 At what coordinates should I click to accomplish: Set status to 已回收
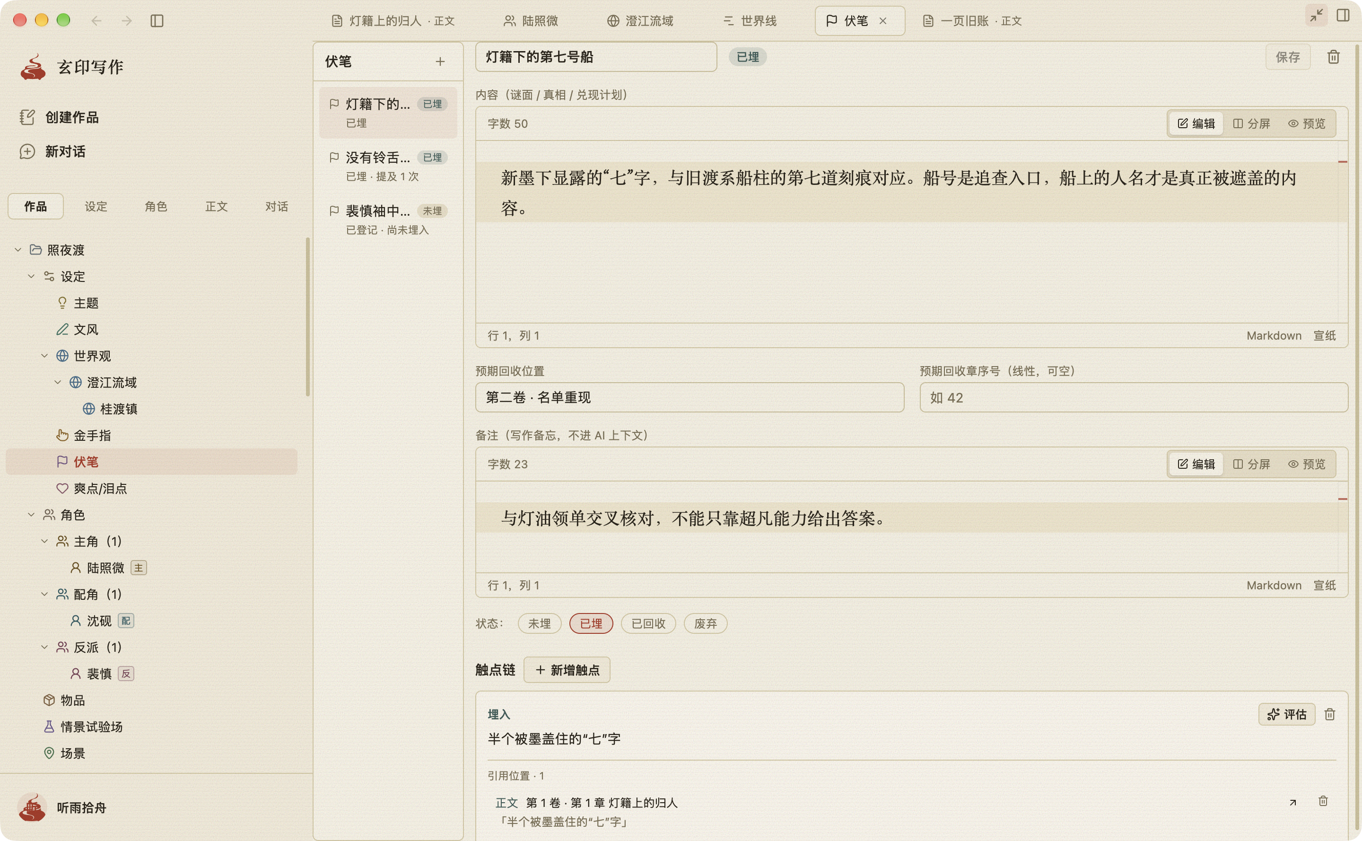click(x=648, y=623)
